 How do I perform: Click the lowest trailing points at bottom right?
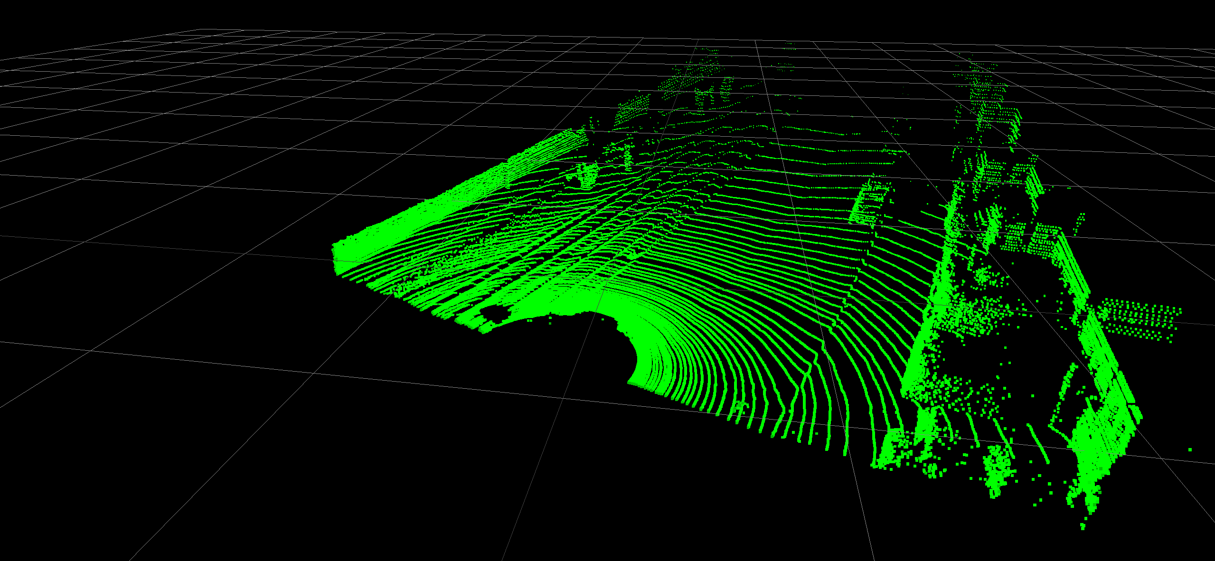coord(1083,524)
